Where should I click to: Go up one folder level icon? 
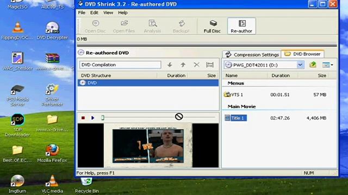point(313,65)
